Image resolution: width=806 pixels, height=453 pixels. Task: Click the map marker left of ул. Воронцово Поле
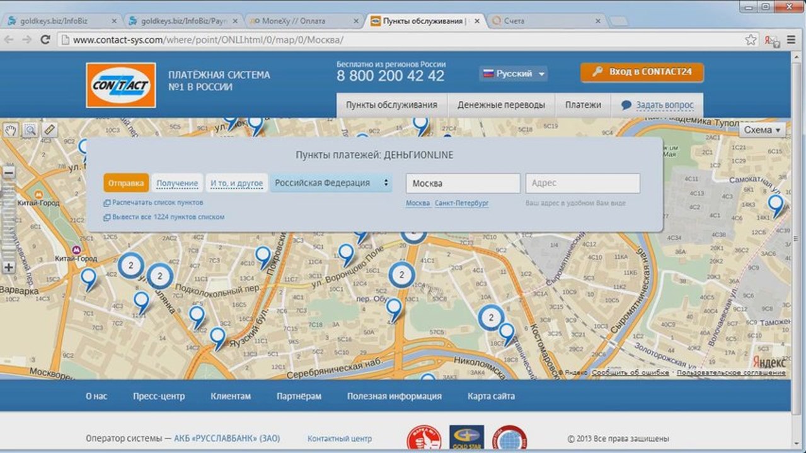tap(346, 255)
